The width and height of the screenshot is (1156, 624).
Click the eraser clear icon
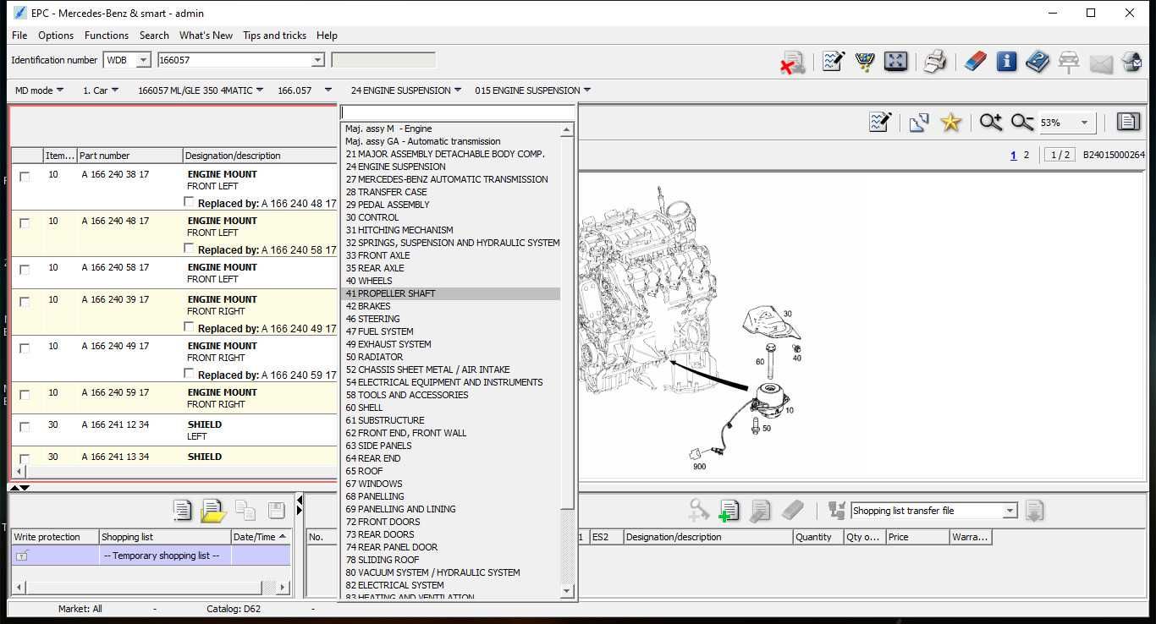pos(976,62)
